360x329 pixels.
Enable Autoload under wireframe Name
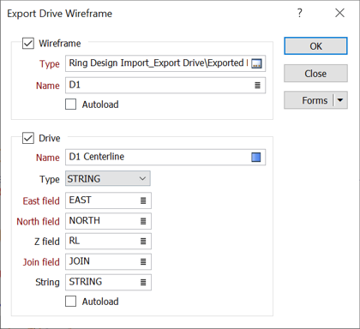[70, 105]
